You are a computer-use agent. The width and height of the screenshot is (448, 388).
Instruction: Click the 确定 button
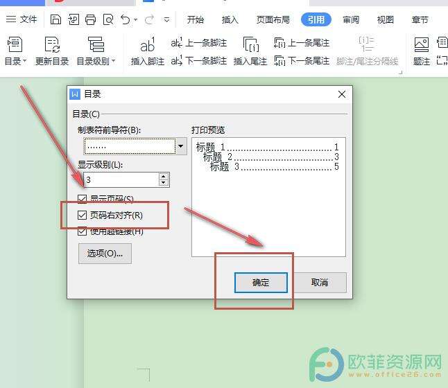tap(261, 283)
